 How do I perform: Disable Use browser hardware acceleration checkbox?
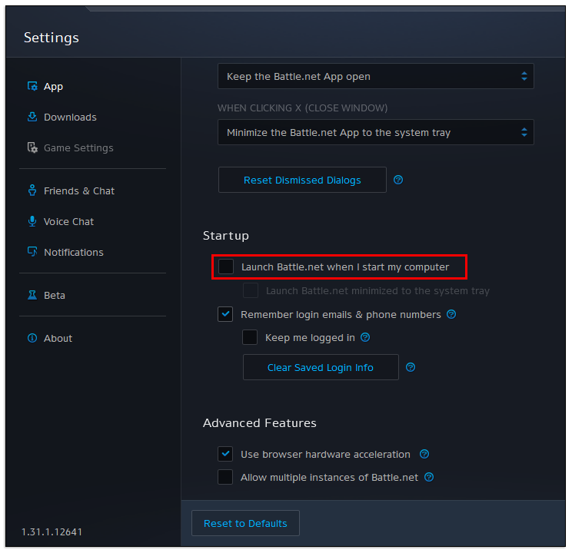pyautogui.click(x=225, y=454)
